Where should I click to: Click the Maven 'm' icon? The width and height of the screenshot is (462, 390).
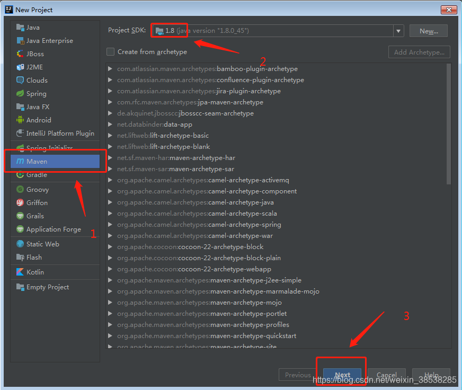pos(20,161)
